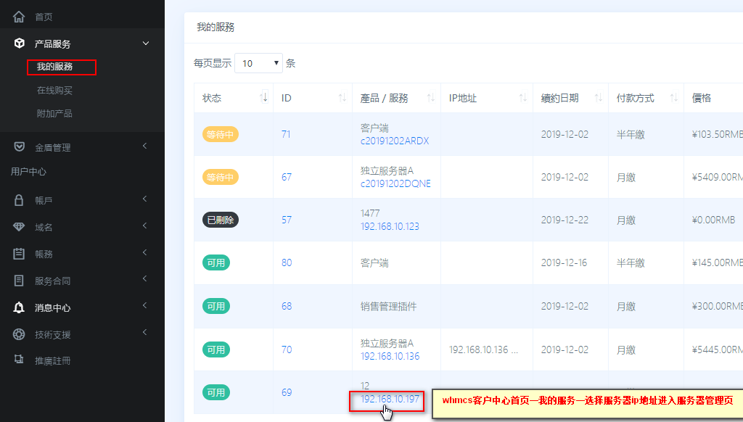Click the bell icon for 消息中心
Viewport: 743px width, 422px height.
[19, 307]
